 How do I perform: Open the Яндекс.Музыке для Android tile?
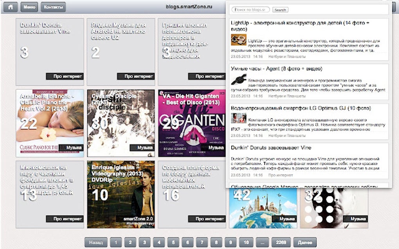coord(121,52)
